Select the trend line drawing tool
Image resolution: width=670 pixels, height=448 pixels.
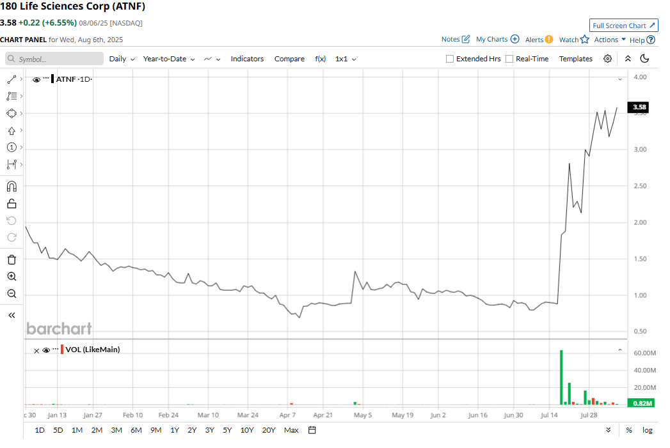pos(12,79)
